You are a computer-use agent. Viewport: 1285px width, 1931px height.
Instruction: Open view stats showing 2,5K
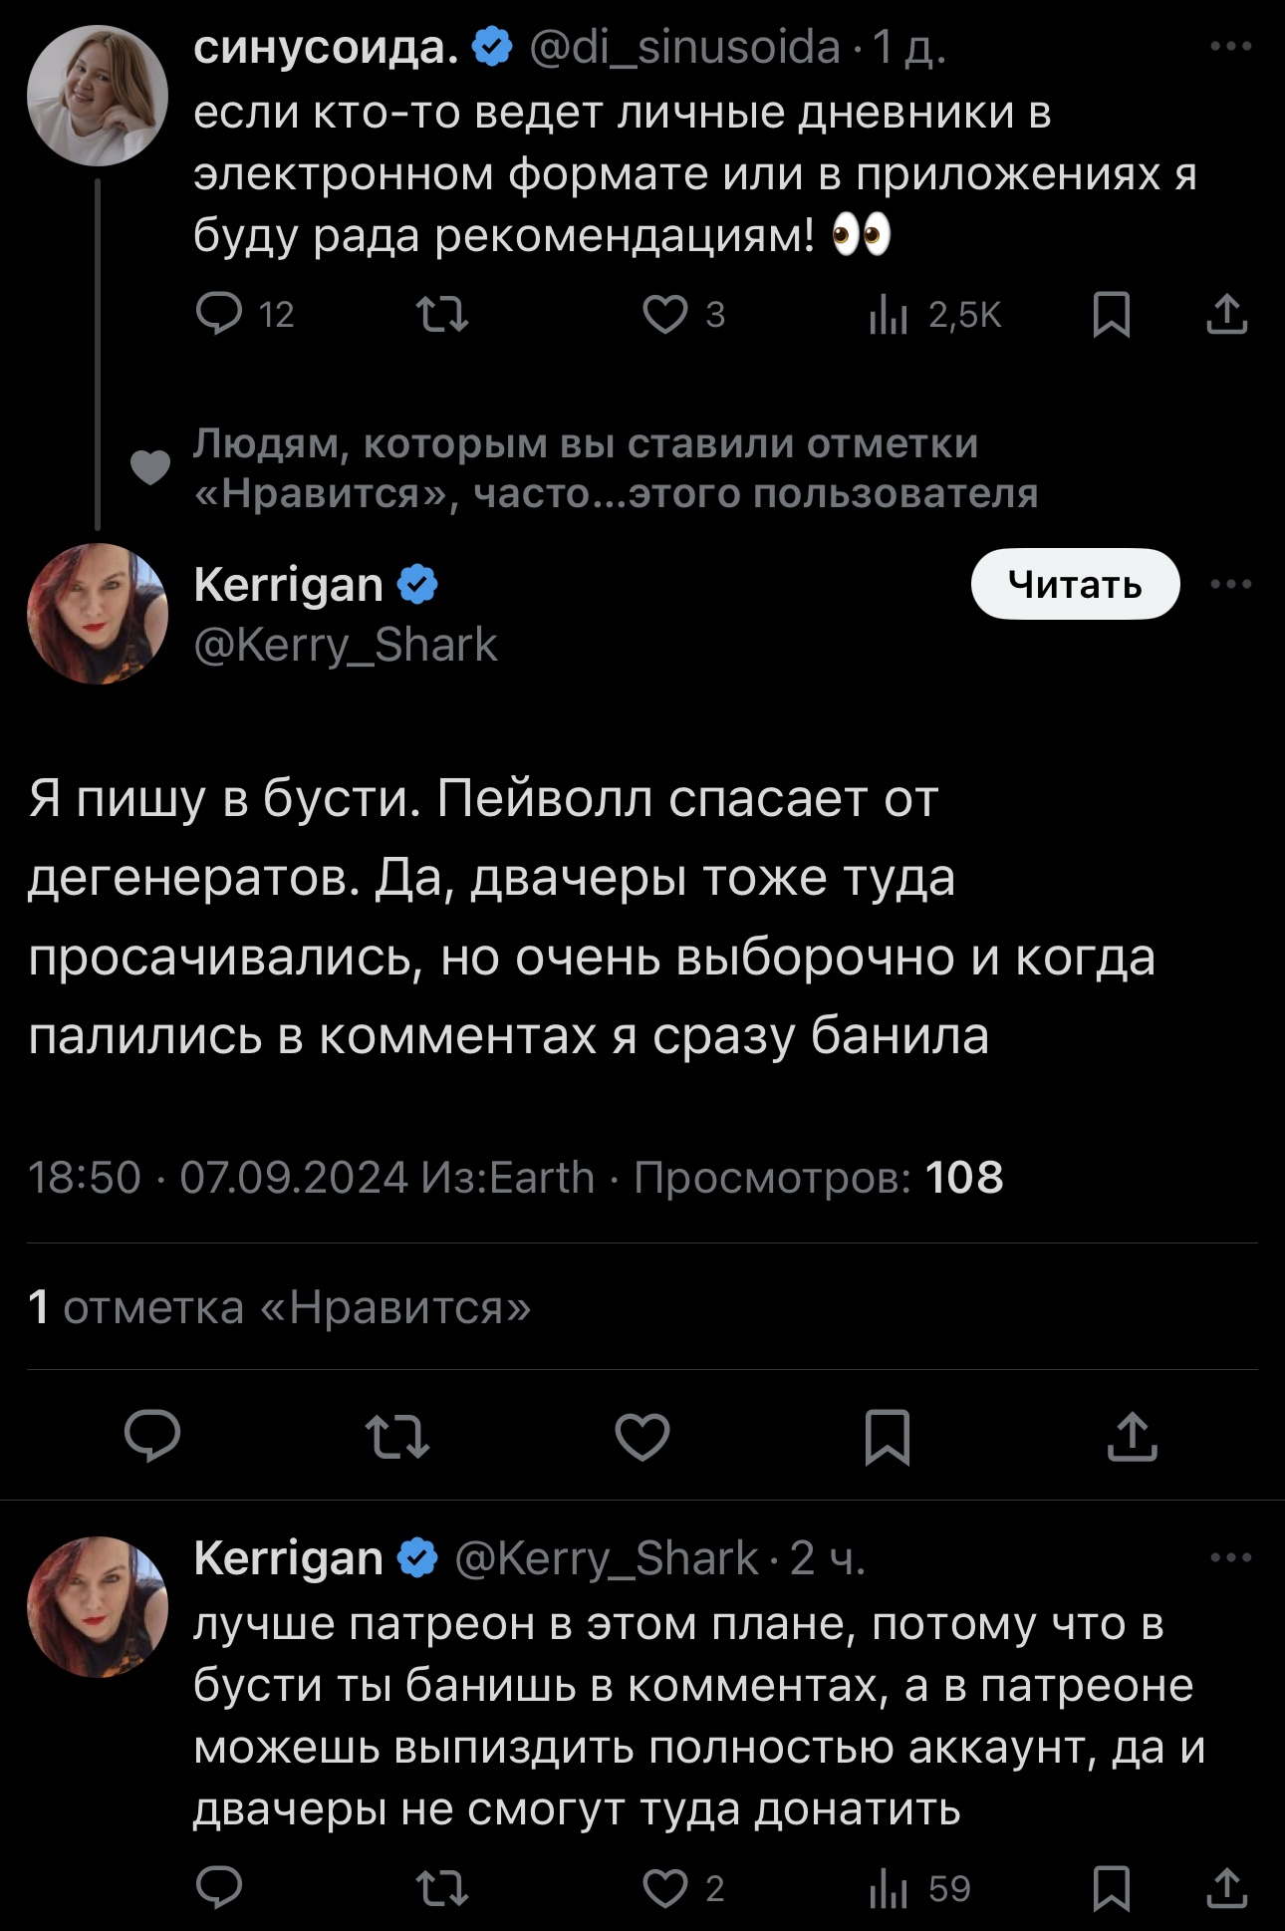(934, 315)
